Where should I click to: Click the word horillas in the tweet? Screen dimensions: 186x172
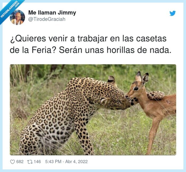121,50
